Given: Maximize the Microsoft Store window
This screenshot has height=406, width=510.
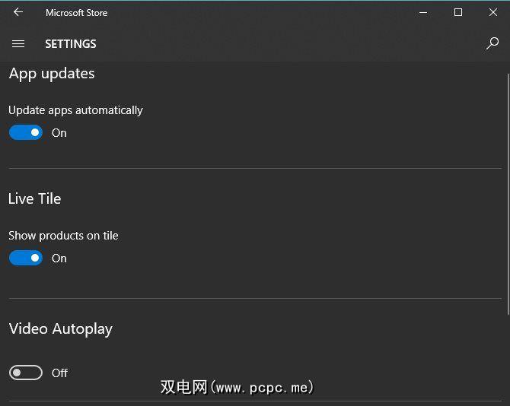Looking at the screenshot, I should [458, 12].
